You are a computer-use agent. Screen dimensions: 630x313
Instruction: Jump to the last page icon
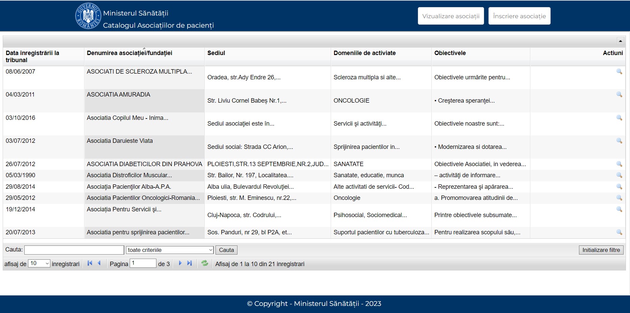point(190,263)
